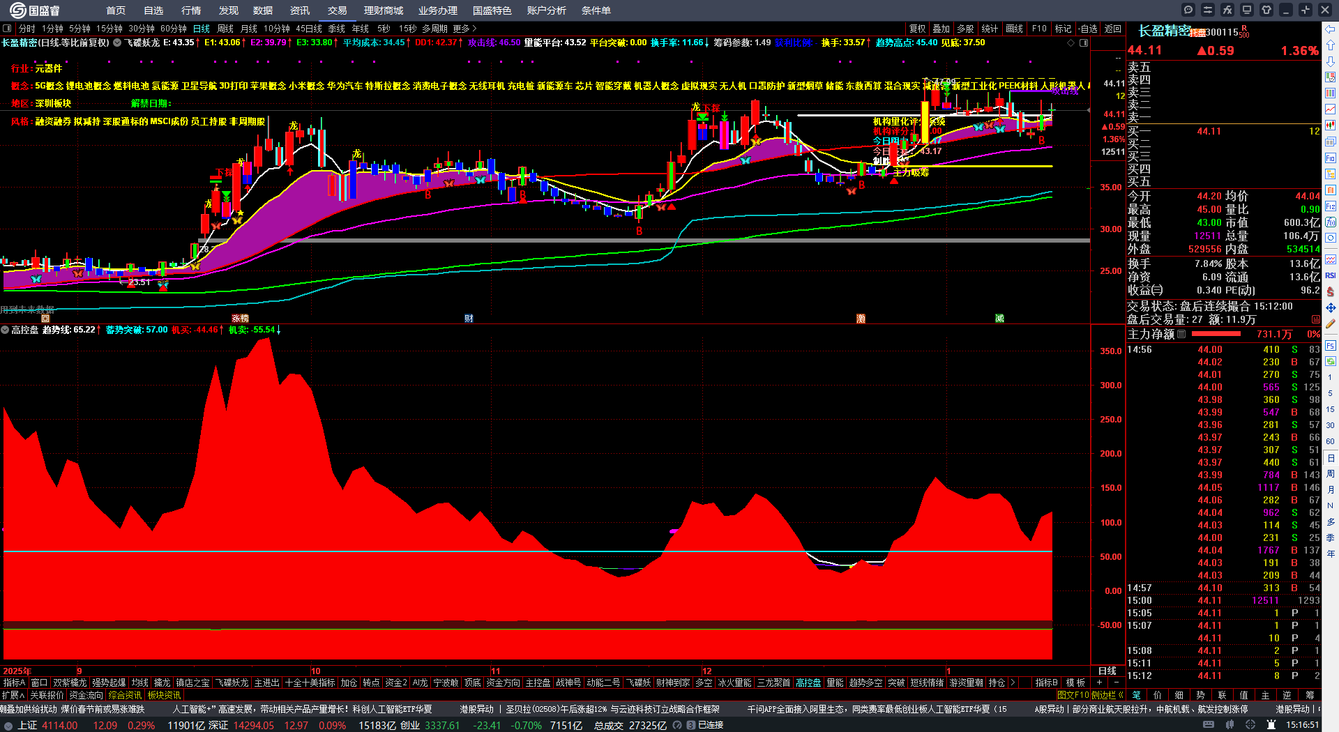Open the red chart icon beside 盘后交易量
This screenshot has height=732, width=1339.
(x=1316, y=319)
